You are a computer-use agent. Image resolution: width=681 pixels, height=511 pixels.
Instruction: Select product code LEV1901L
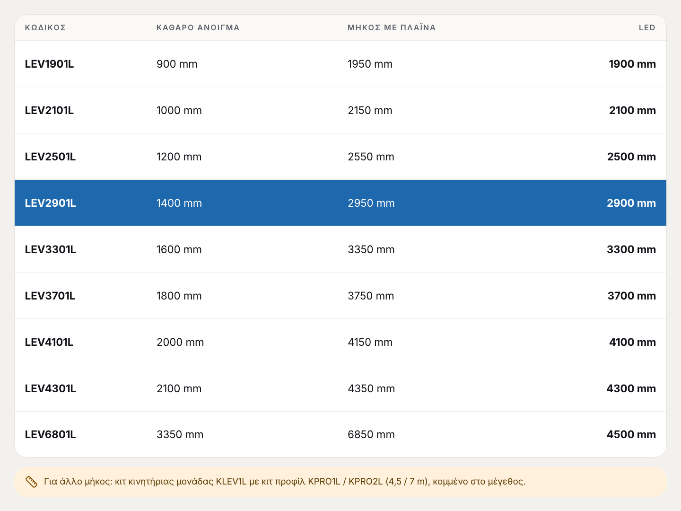[49, 64]
